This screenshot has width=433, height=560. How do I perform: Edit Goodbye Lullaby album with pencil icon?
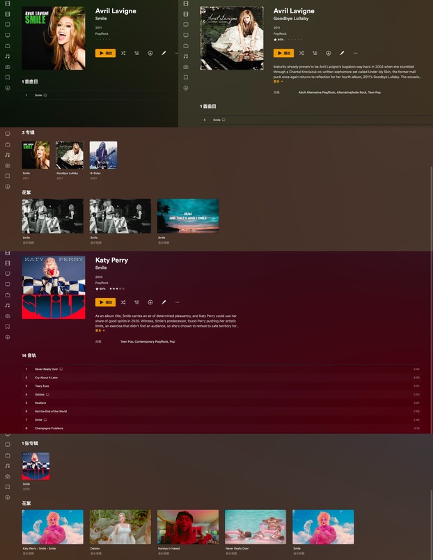click(342, 53)
